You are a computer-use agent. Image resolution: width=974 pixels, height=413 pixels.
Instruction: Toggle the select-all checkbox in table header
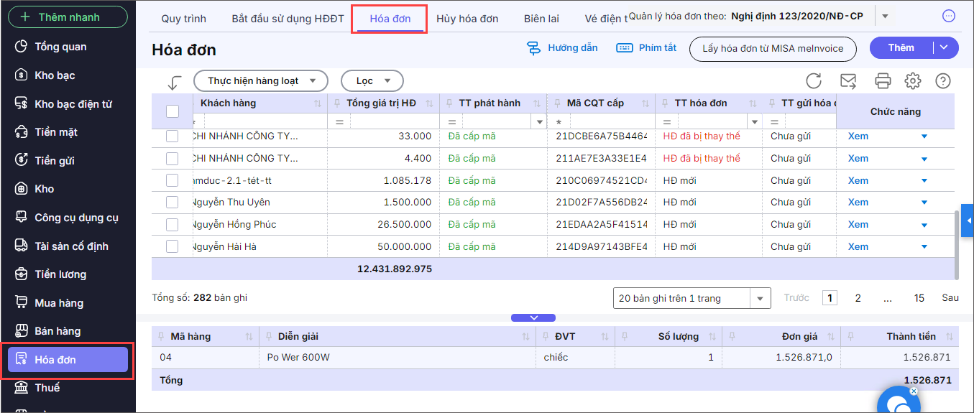pyautogui.click(x=173, y=111)
